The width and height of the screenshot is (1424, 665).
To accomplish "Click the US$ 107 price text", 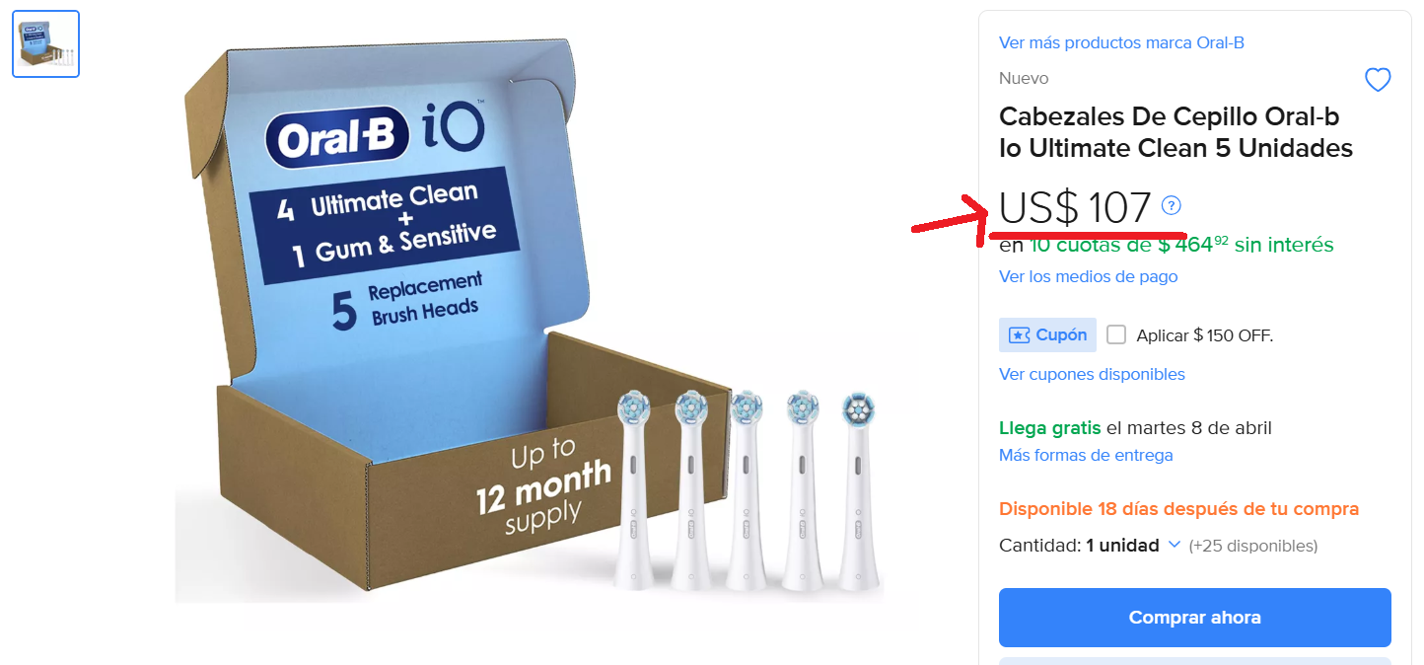I will coord(1075,207).
